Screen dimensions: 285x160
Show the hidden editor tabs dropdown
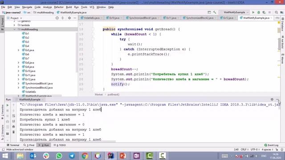click(277, 18)
